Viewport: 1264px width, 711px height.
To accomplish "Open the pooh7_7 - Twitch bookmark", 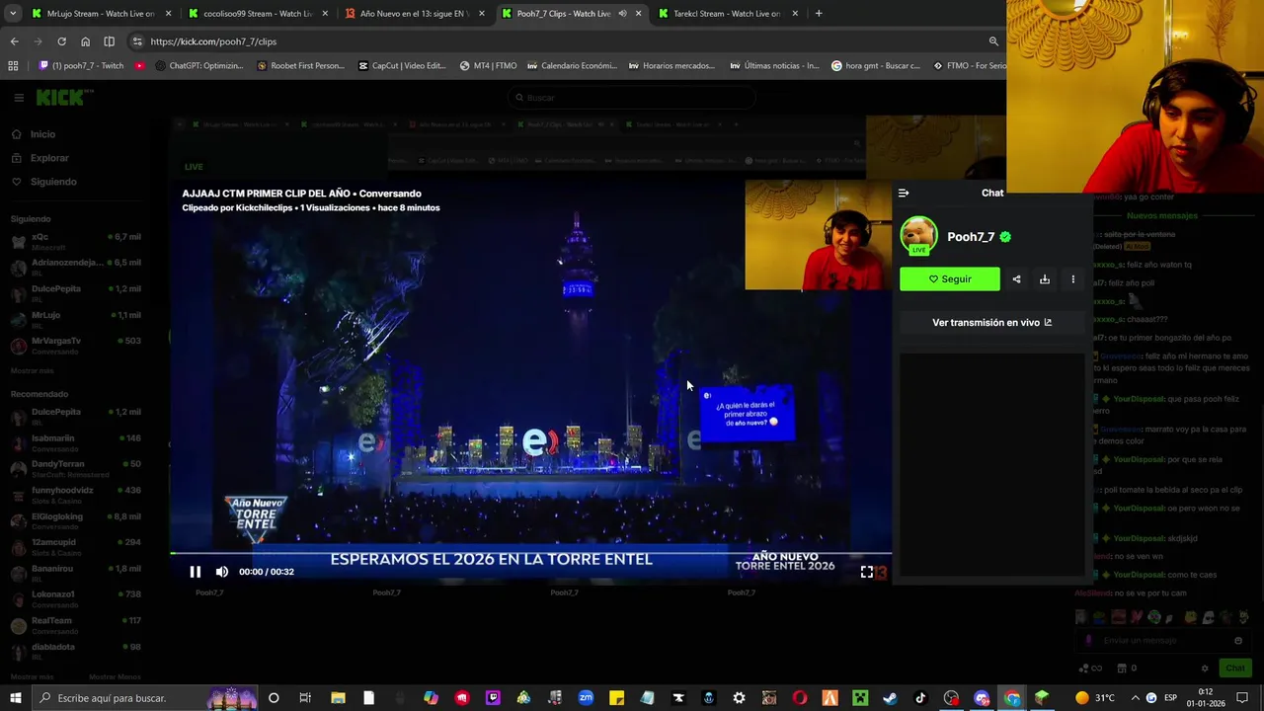I will pyautogui.click(x=81, y=66).
